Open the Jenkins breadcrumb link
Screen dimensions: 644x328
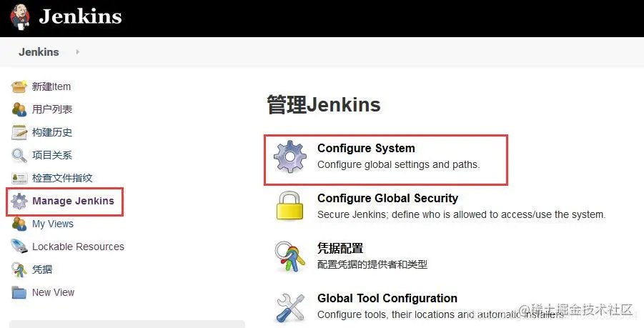(x=39, y=52)
